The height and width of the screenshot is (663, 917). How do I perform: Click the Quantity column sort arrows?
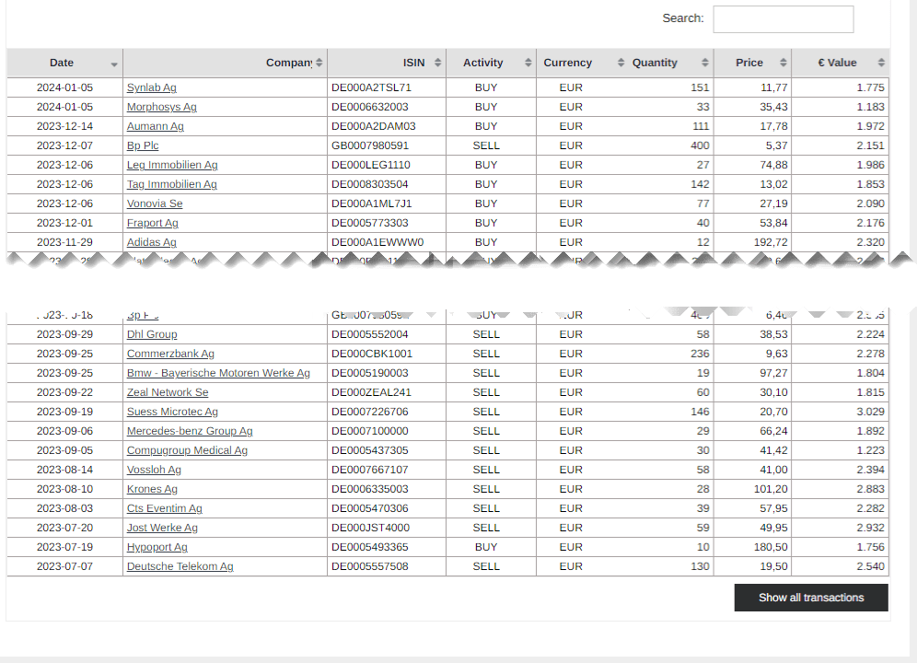coord(704,63)
